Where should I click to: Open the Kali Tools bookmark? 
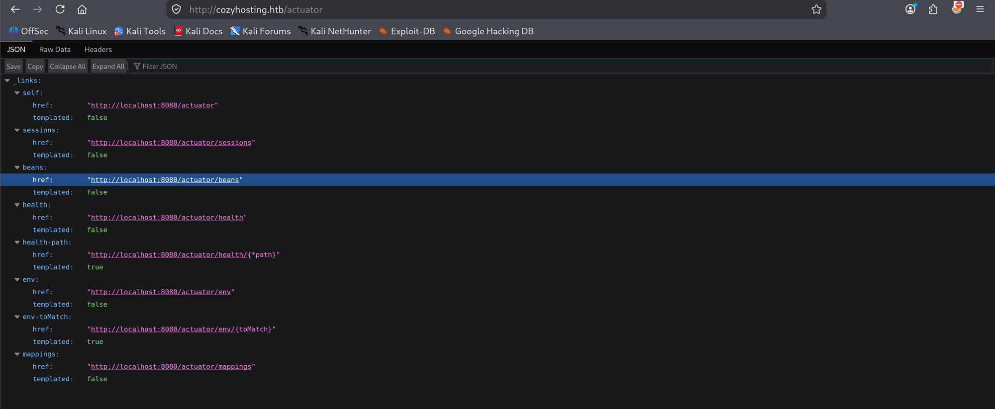(140, 31)
